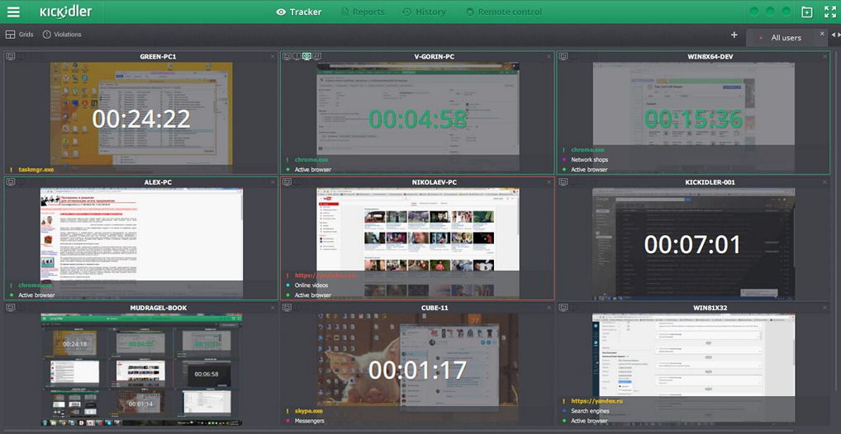Image resolution: width=841 pixels, height=434 pixels.
Task: Add a new grid tab with plus
Action: tap(734, 35)
